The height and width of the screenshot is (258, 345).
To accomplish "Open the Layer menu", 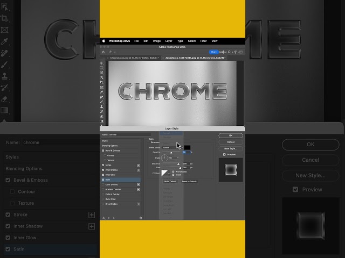I will (169, 41).
